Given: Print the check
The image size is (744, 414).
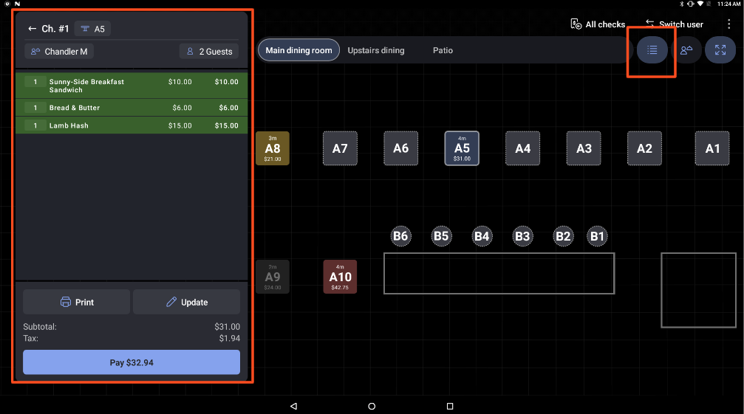Looking at the screenshot, I should point(76,302).
